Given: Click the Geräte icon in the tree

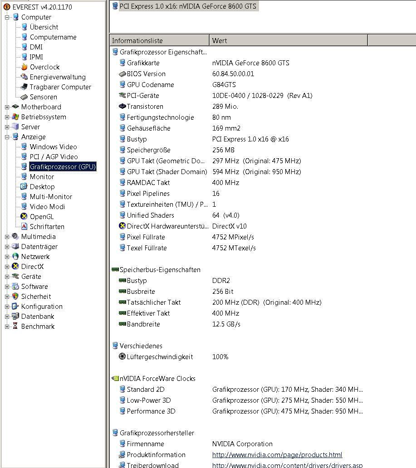Looking at the screenshot, I should tap(15, 276).
